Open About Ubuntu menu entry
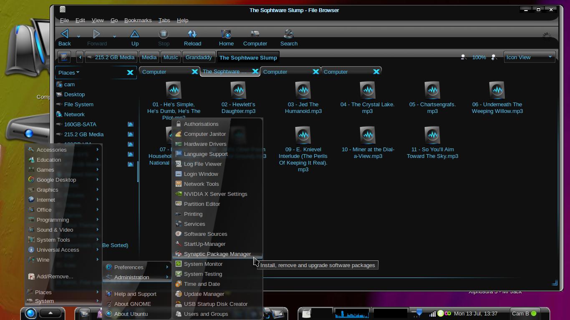Viewport: 570px width, 320px height. (x=137, y=314)
